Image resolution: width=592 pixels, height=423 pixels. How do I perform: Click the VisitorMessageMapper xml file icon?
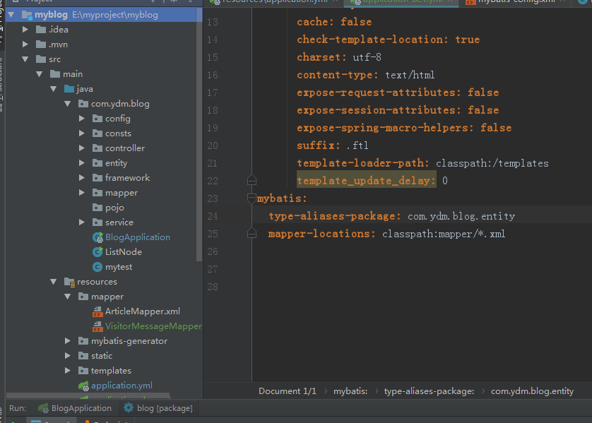pyautogui.click(x=97, y=326)
